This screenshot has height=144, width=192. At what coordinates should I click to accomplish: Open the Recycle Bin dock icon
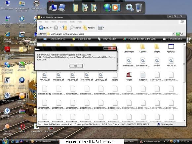pos(139,8)
